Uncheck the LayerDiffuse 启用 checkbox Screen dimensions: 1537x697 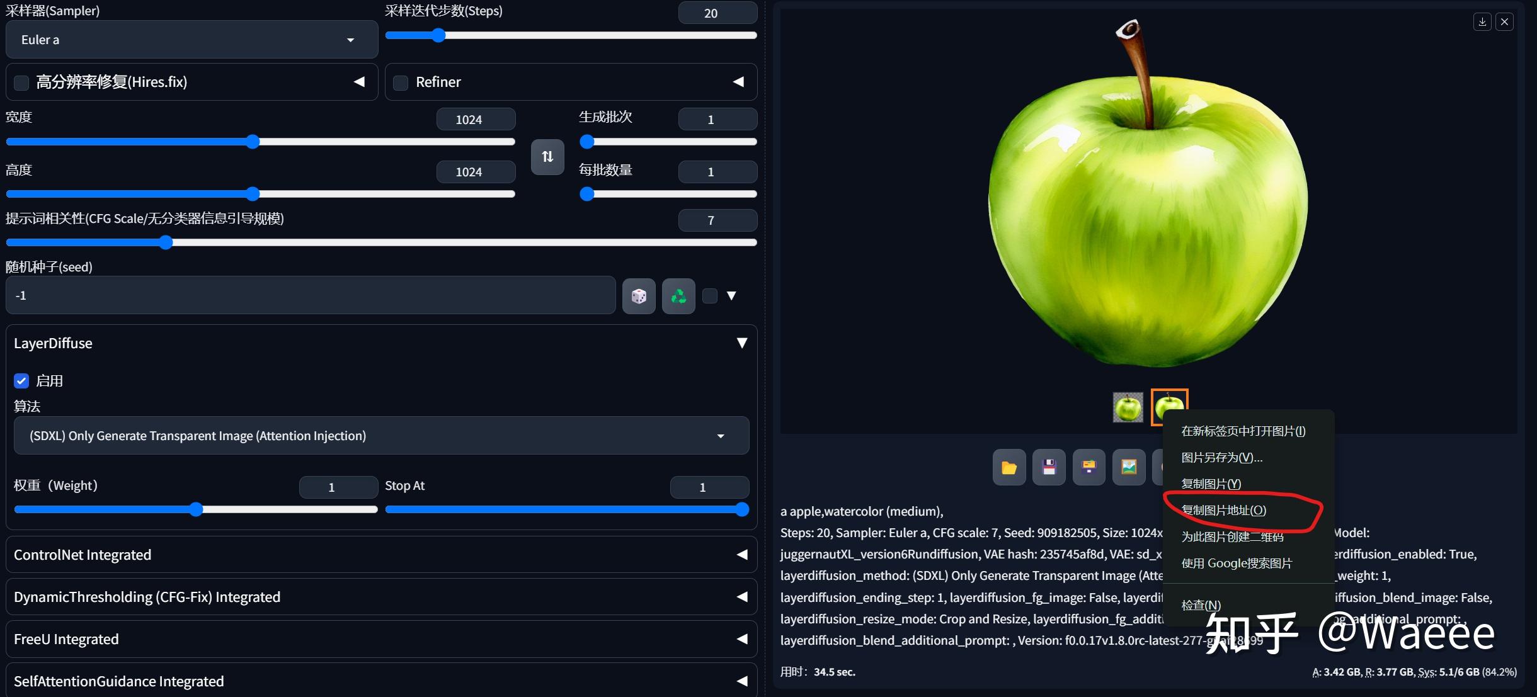21,381
